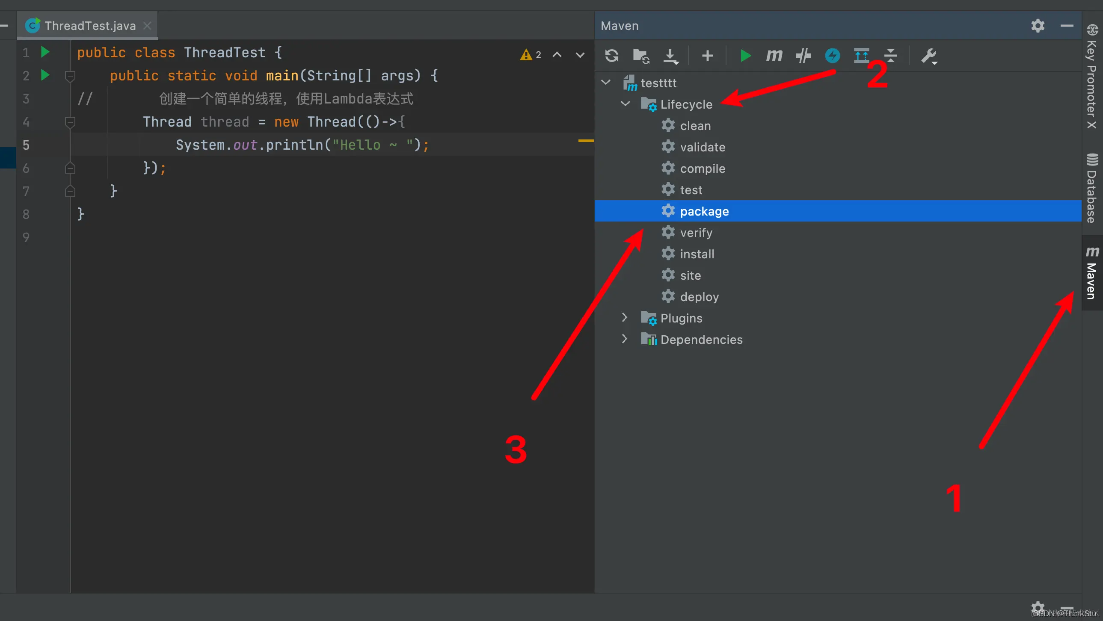
Task: Click Reload All Maven Projects icon
Action: tap(612, 56)
